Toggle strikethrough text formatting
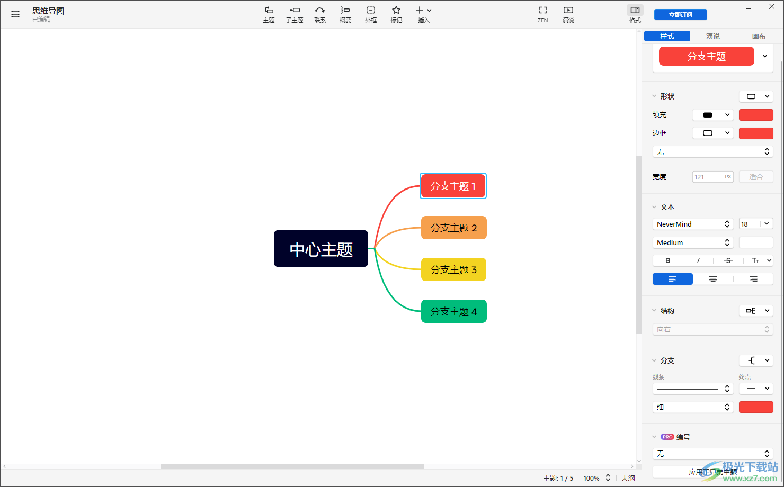Screen dimensions: 784x487 click(728, 260)
